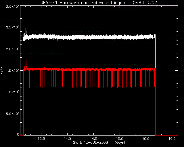Screen dimensions: 184x147
Task: Click the 13.5 tick label on x-axis
Action: tap(41, 139)
